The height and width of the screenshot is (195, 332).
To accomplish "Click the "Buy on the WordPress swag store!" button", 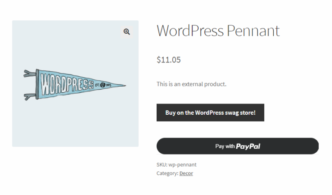I will point(210,113).
